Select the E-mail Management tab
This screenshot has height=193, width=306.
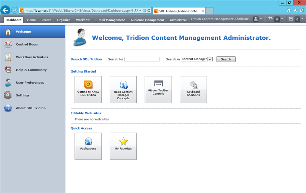point(110,20)
